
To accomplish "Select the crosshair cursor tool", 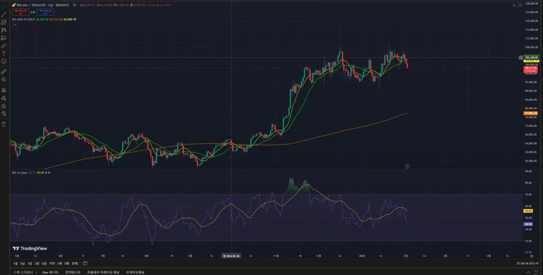I will click(4, 7).
